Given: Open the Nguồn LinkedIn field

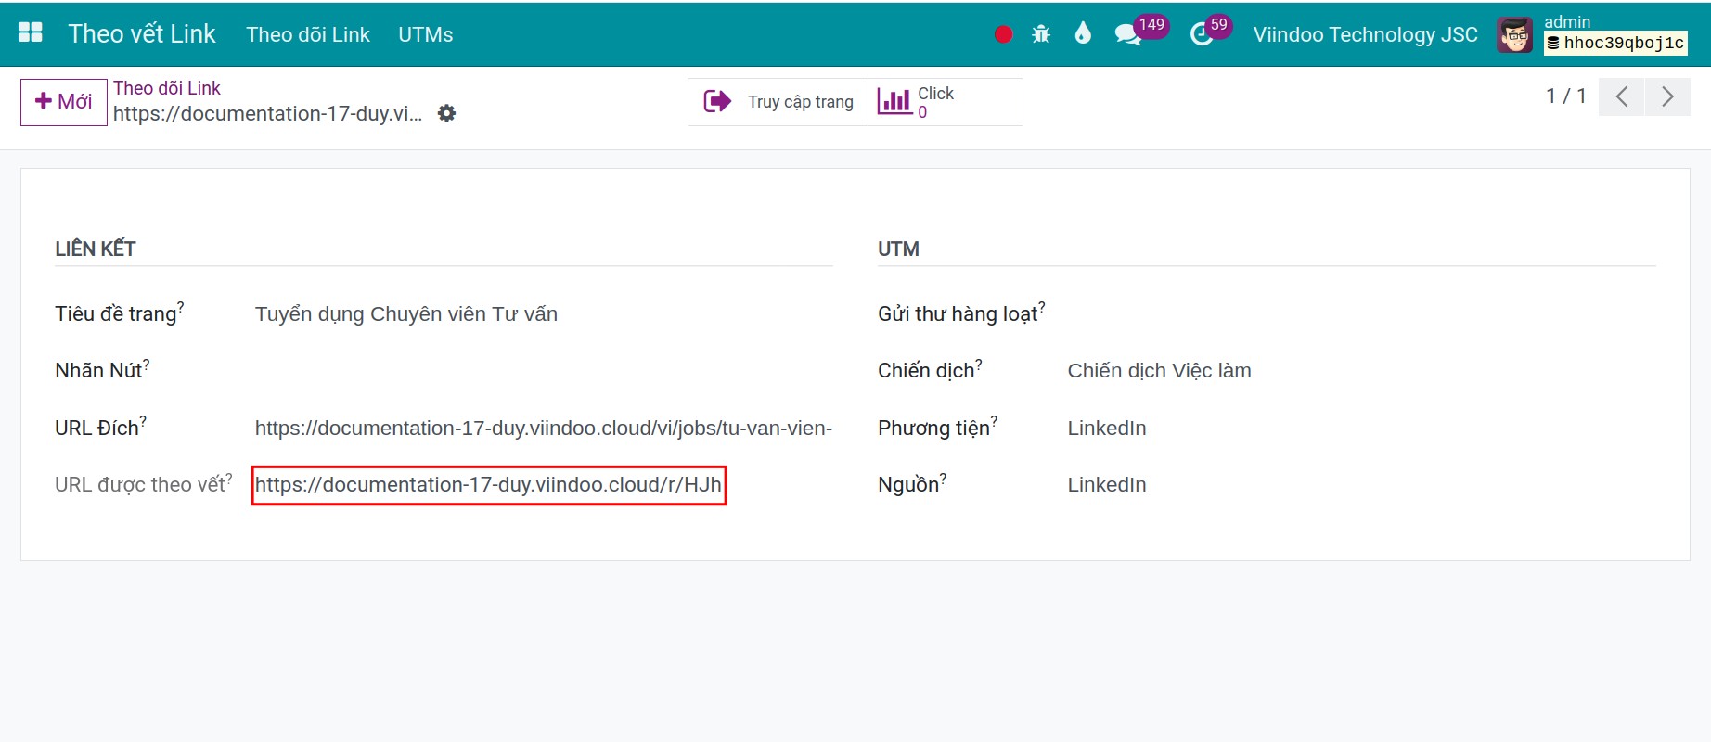Looking at the screenshot, I should (x=1361, y=484).
